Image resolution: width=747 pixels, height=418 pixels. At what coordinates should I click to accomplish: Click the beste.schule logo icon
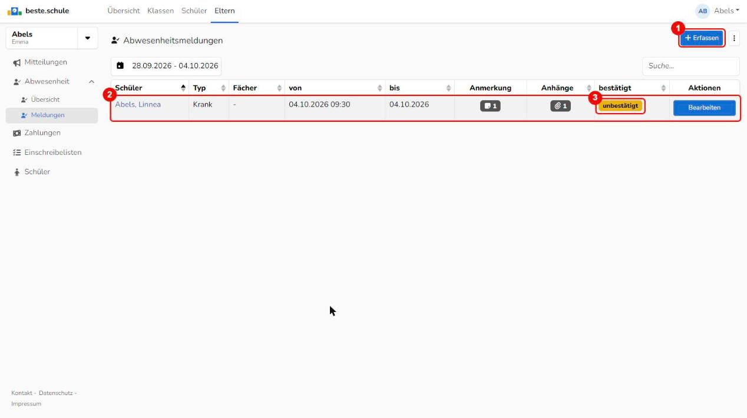coord(16,11)
